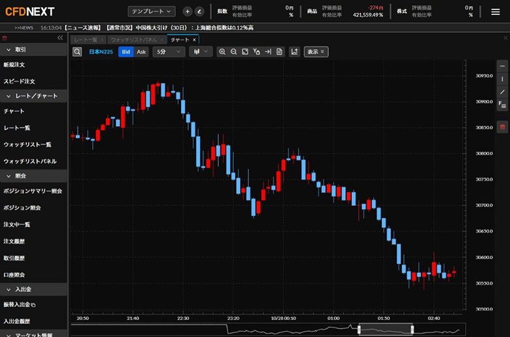Delete drawings with red trash icon

coord(502,127)
